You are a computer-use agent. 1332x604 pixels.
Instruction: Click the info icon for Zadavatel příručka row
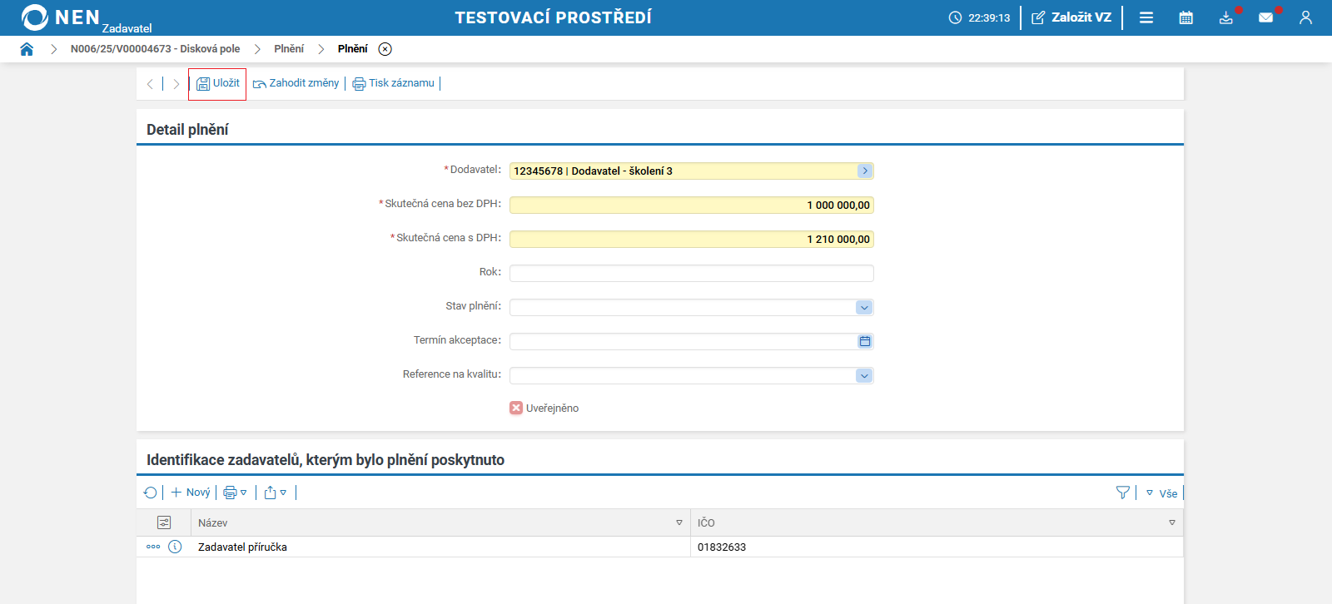175,547
